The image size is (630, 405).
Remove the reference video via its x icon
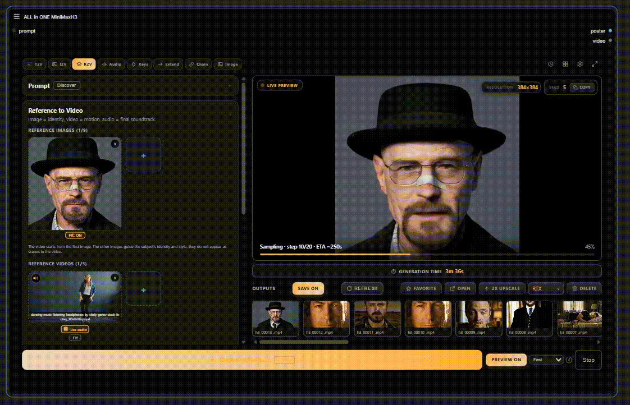115,278
